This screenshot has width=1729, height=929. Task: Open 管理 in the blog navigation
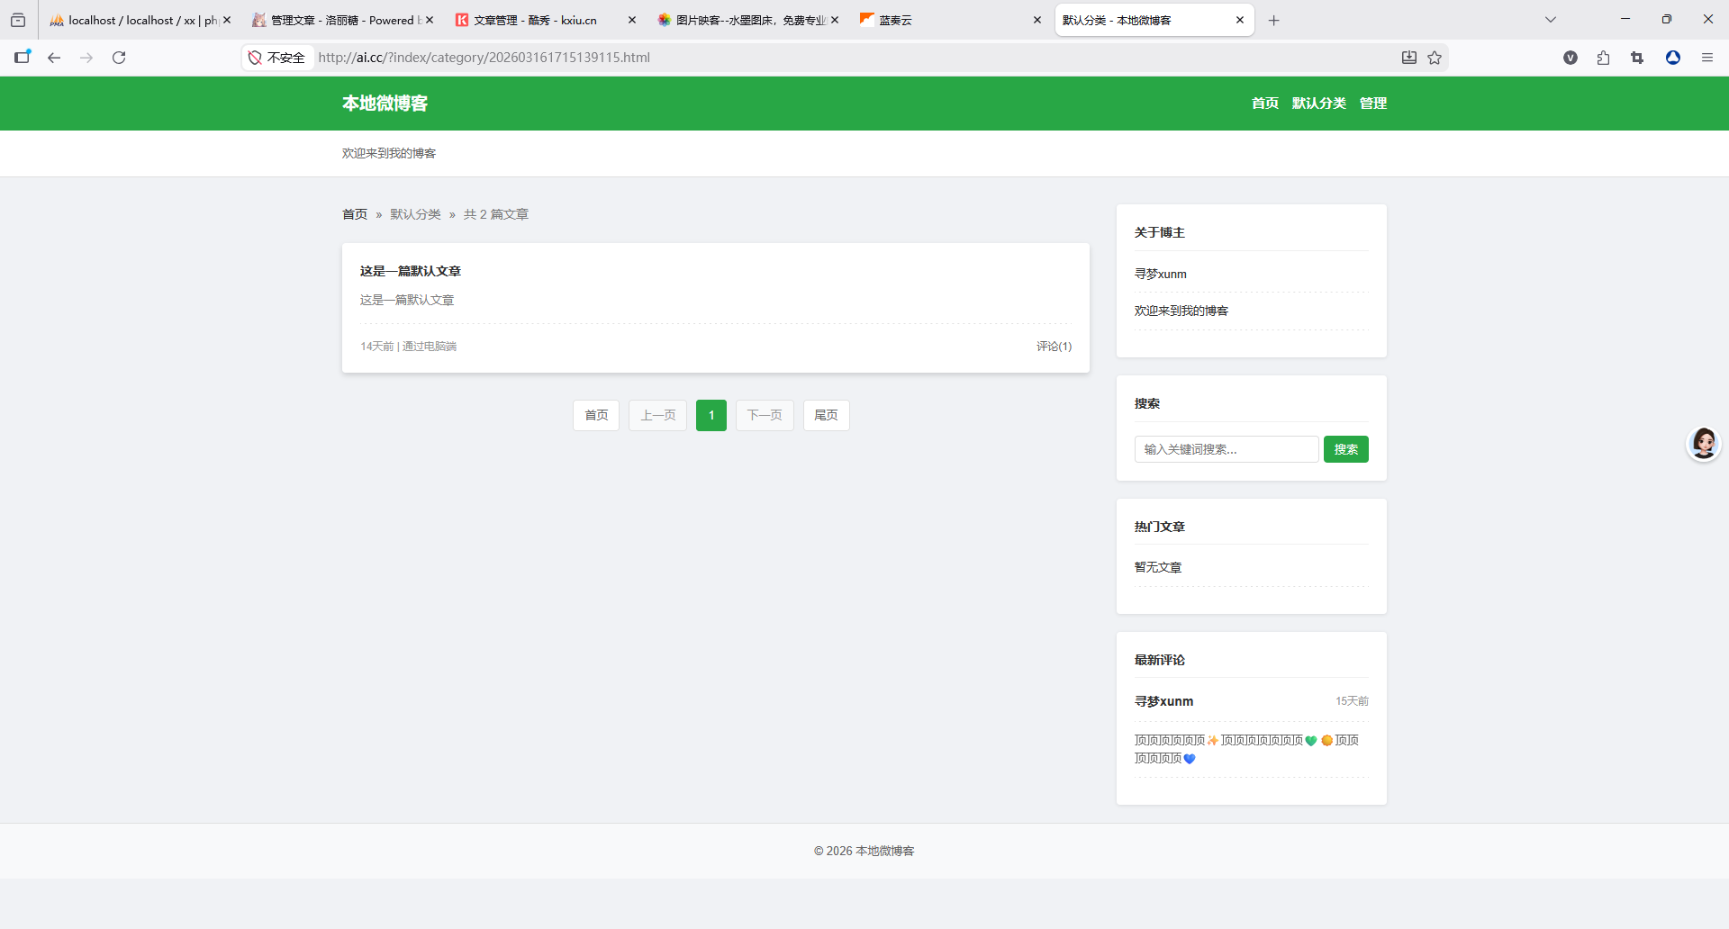pyautogui.click(x=1372, y=104)
